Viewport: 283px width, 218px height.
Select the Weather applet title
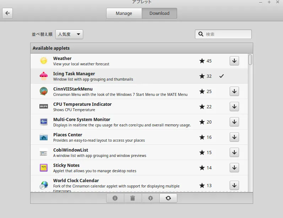pyautogui.click(x=62, y=59)
